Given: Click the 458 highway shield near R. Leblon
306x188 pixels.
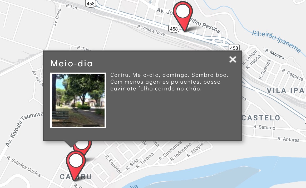Looking at the screenshot, I should coord(234,48).
